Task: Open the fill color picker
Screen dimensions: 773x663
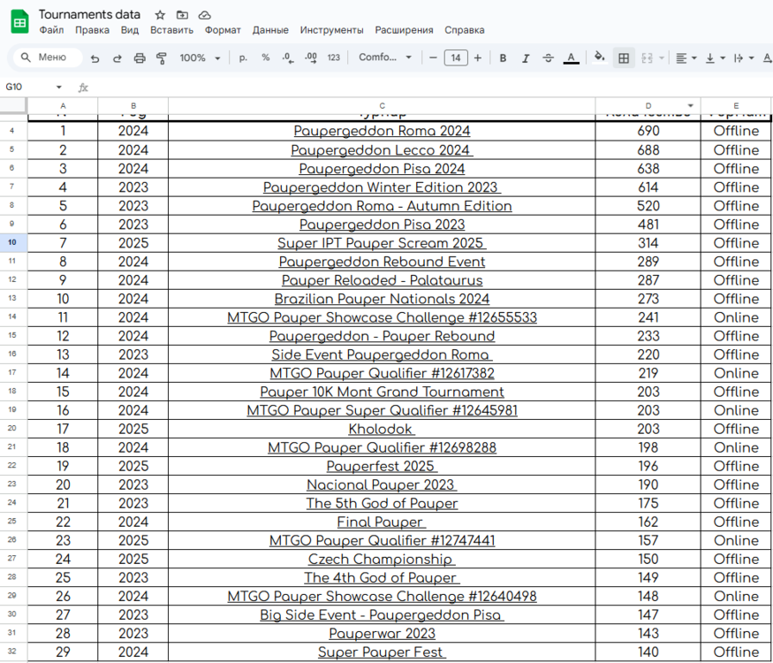Action: (600, 58)
